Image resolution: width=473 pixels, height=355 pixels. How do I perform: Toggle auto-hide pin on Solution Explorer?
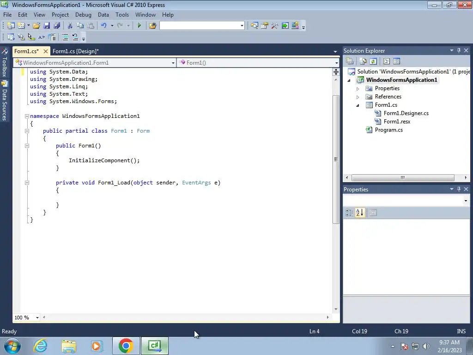click(x=459, y=51)
